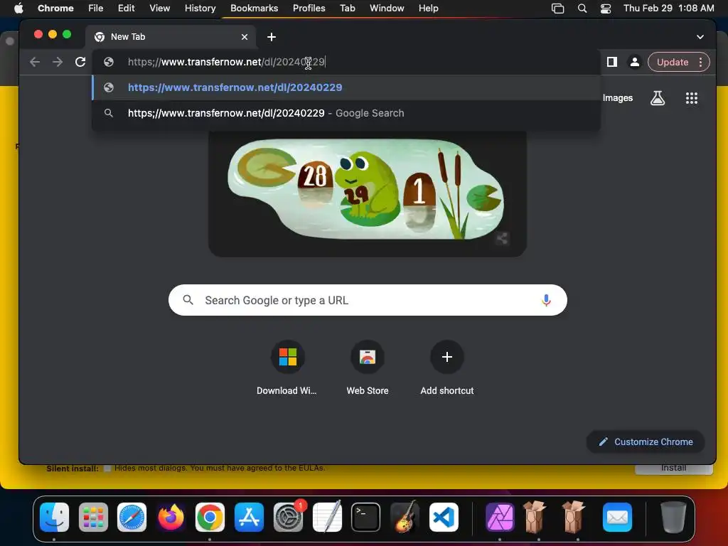The height and width of the screenshot is (546, 728).
Task: Click the screen mirroring menu bar icon
Action: [x=557, y=9]
